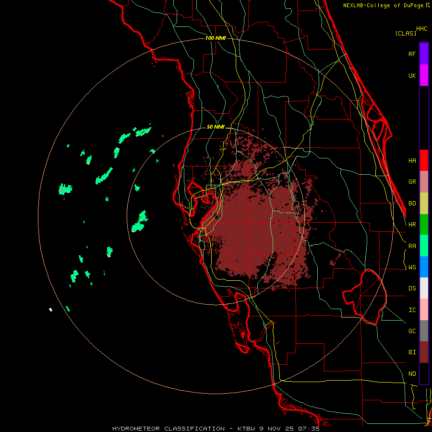This screenshot has width=432, height=432.
Task: Click the IC legend label
Action: 412,310
